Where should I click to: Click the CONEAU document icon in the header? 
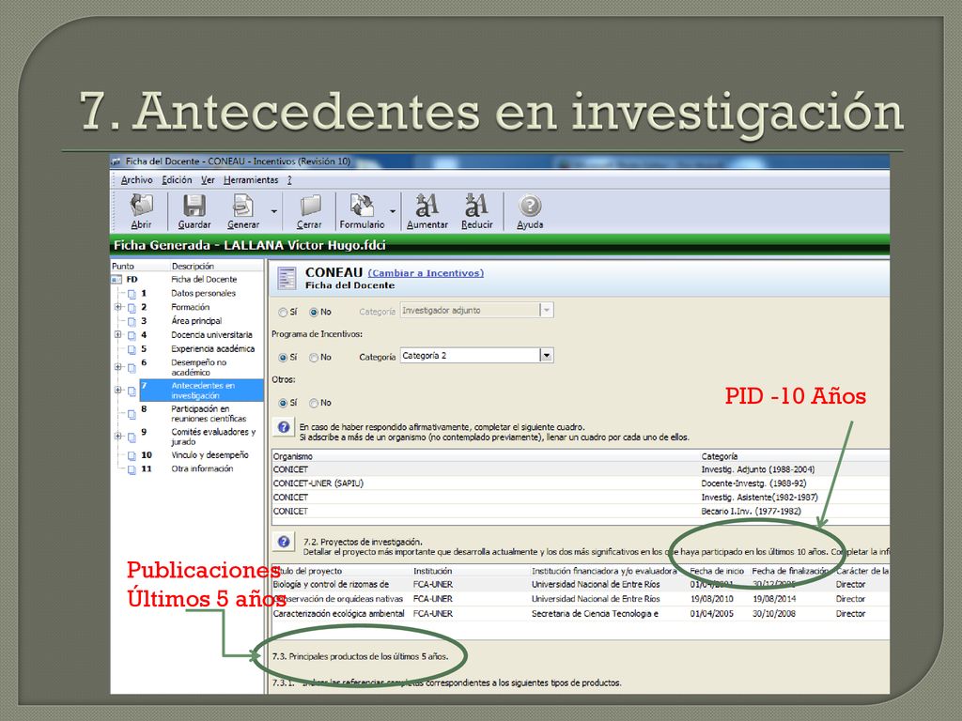click(x=287, y=278)
